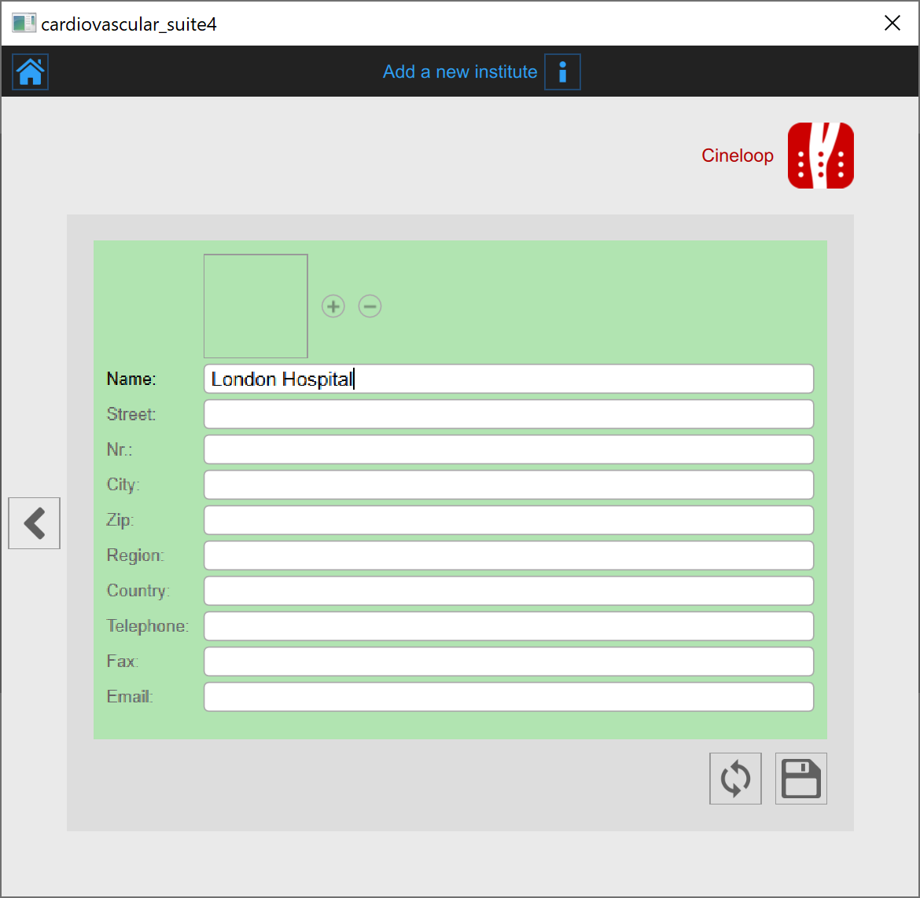Screen dimensions: 920x898
Task: Close the cardiovascular_suite4 window
Action: [892, 24]
